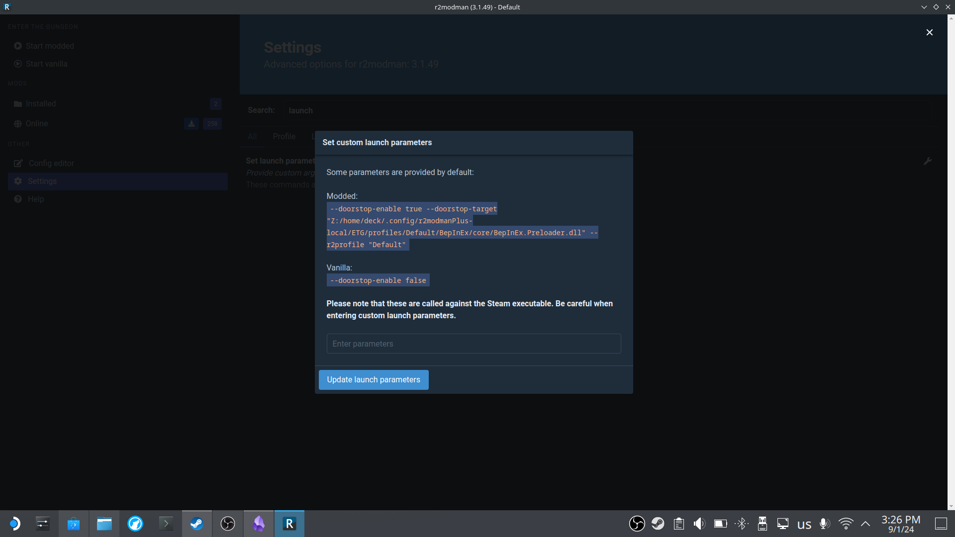
Task: Open the blue compass web browser in the taskbar
Action: [135, 524]
